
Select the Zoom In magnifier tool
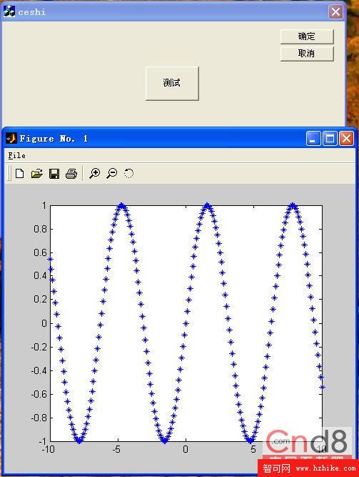point(95,173)
